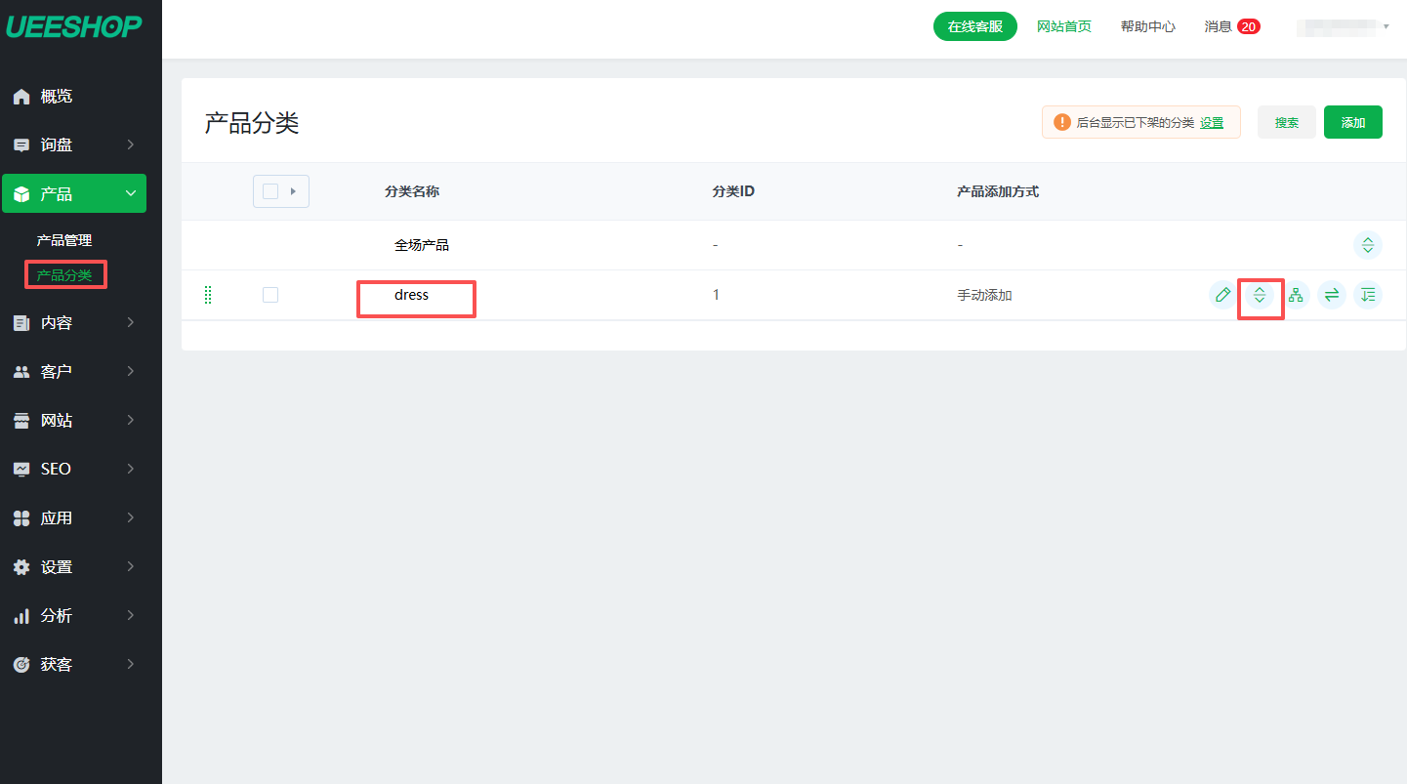The image size is (1407, 784).
Task: Click the 搜索 button
Action: click(x=1286, y=122)
